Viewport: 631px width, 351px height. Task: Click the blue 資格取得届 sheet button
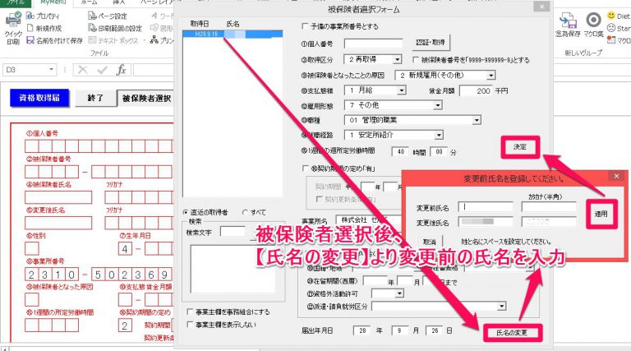[39, 98]
